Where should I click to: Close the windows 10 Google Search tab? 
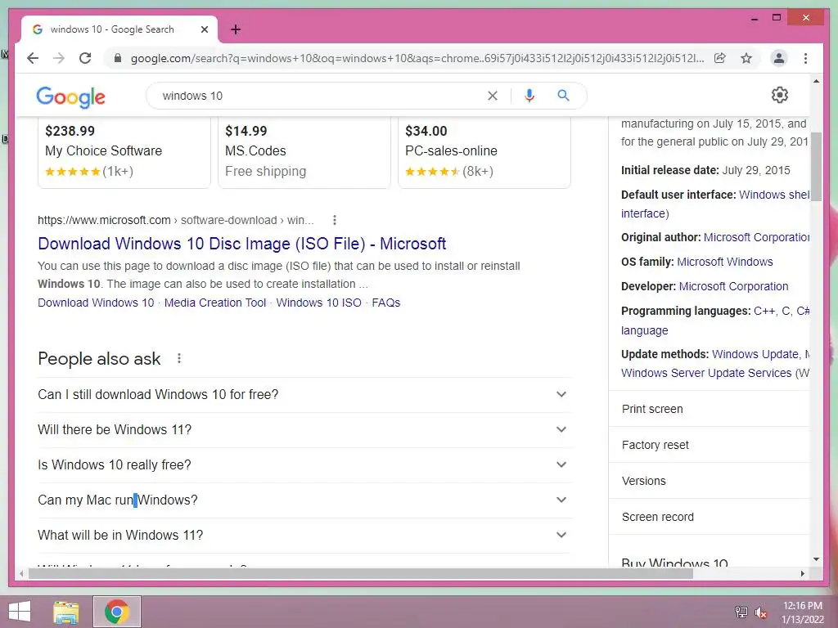coord(204,29)
